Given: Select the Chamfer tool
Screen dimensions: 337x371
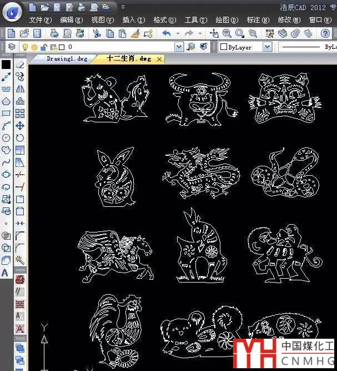Looking at the screenshot, I should pos(20,236).
